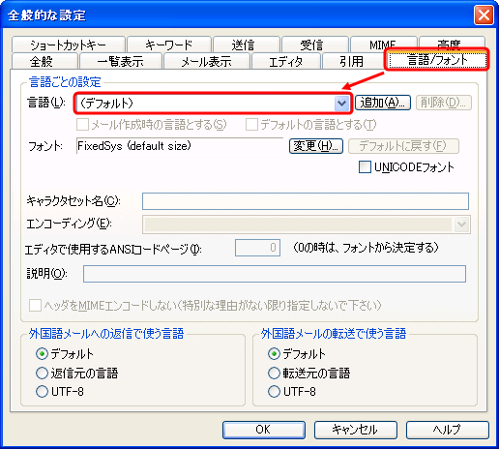Open the 言語 dropdown arrow
Viewport: 499px width, 449px height.
coord(341,104)
